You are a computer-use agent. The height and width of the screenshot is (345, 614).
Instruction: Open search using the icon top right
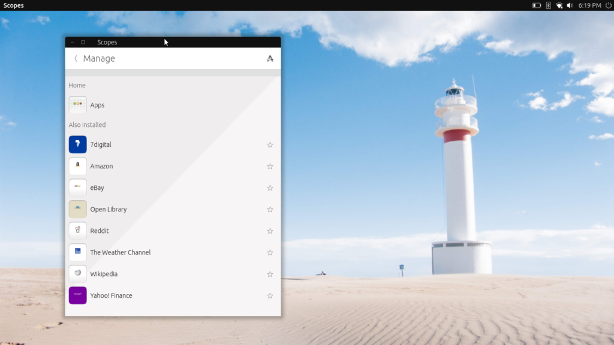click(270, 58)
